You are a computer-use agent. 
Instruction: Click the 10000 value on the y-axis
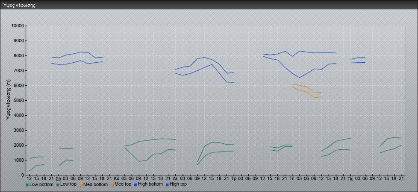pyautogui.click(x=18, y=26)
